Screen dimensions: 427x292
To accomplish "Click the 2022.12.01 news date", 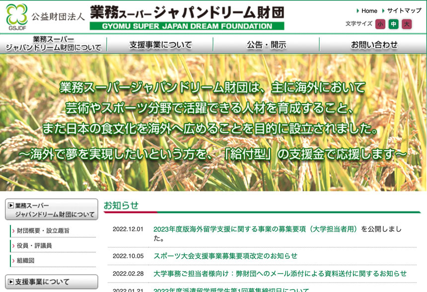I will [x=128, y=229].
